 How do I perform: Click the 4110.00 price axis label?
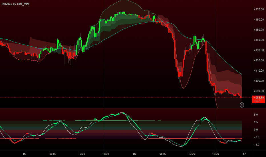point(259,71)
